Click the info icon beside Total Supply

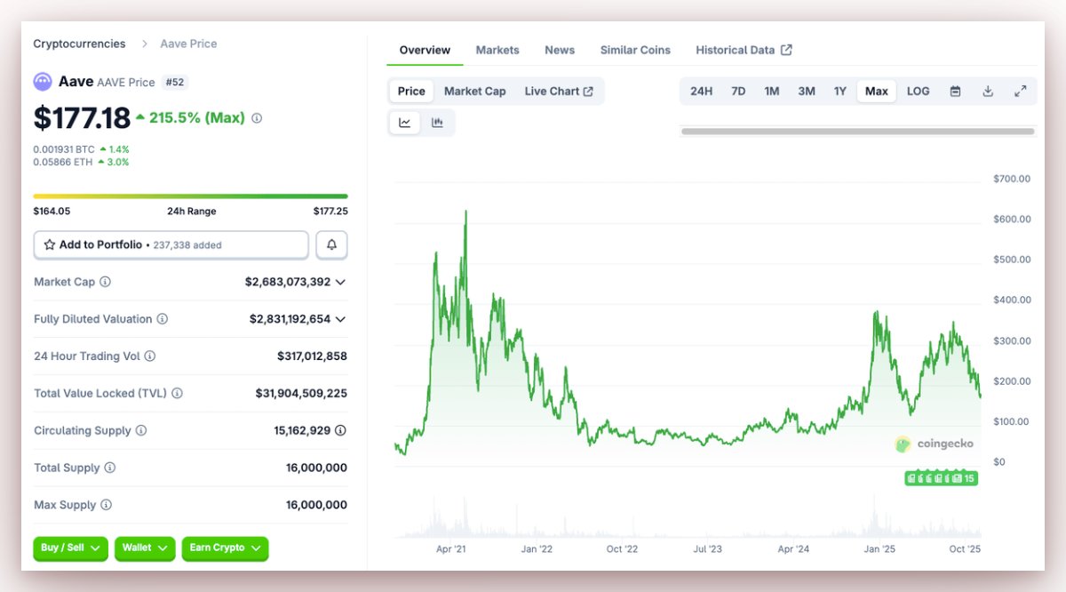click(110, 468)
